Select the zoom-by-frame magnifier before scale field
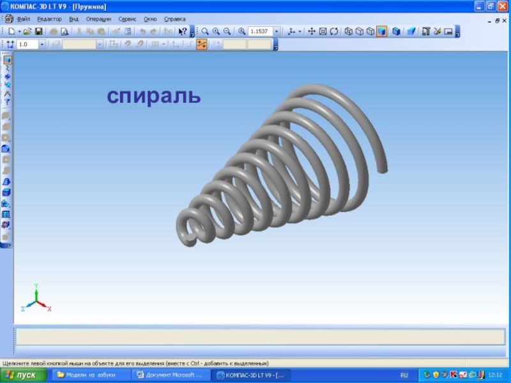511x383 pixels. 241,31
